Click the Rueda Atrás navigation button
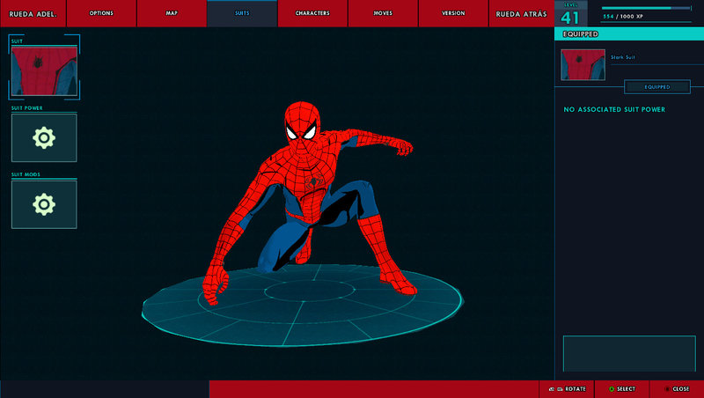 point(522,13)
